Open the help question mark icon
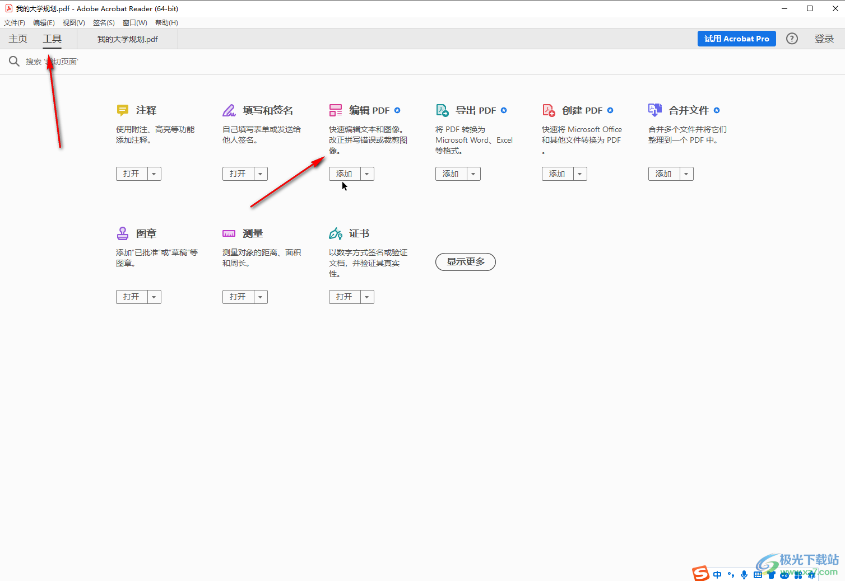The height and width of the screenshot is (581, 845). point(792,39)
